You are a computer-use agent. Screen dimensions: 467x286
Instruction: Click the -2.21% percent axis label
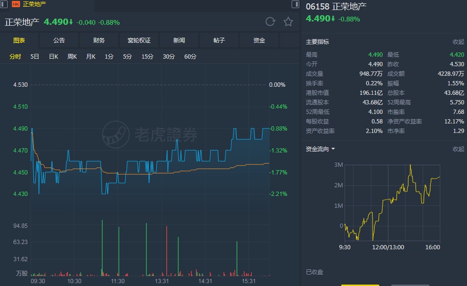click(x=278, y=194)
